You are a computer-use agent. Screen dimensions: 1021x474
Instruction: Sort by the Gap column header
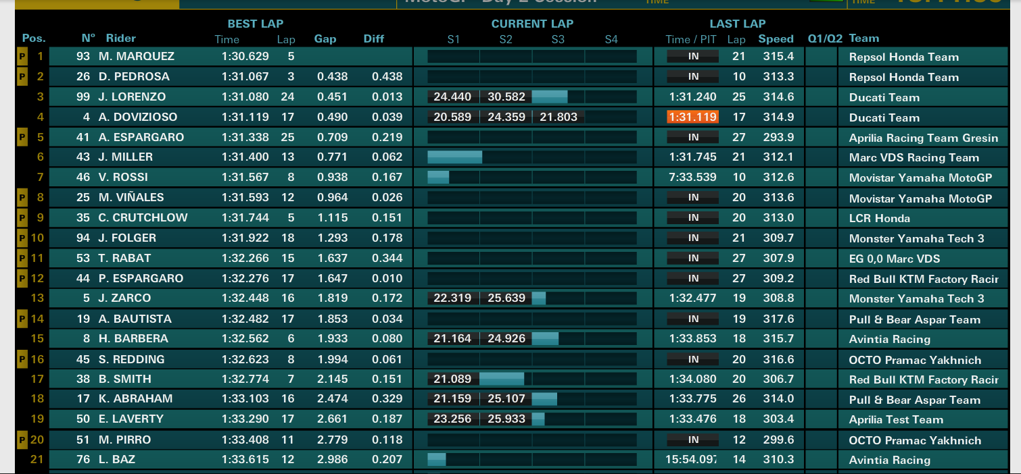click(325, 39)
